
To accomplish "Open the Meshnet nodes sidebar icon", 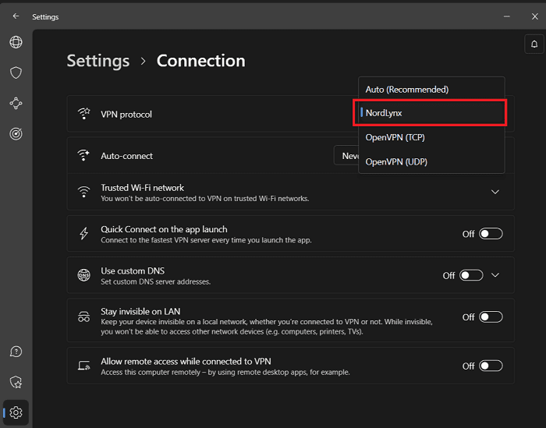I will click(x=16, y=104).
